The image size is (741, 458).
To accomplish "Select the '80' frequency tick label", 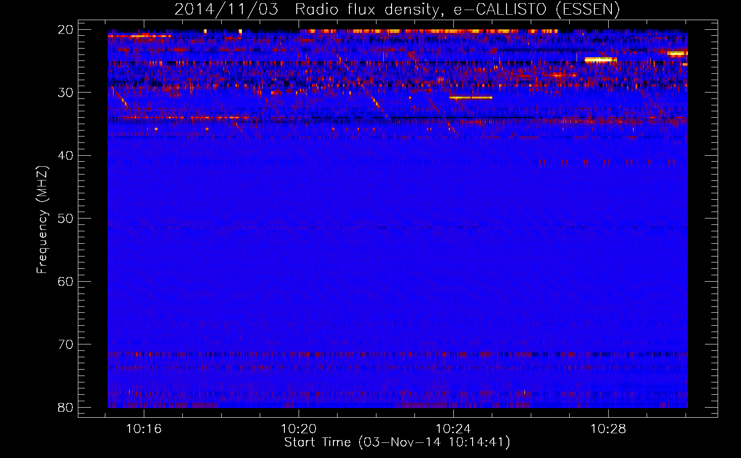I will click(65, 407).
